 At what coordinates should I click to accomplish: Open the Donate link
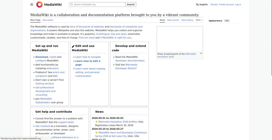click(214, 4)
